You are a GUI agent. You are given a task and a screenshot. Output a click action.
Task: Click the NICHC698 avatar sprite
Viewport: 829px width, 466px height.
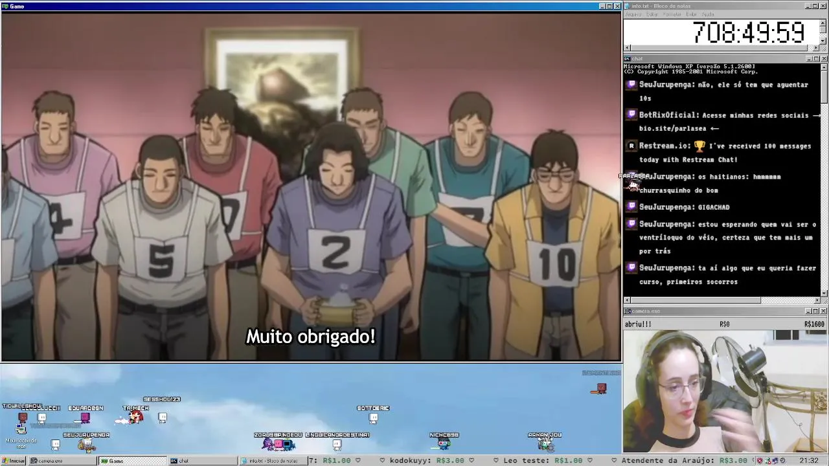point(443,444)
